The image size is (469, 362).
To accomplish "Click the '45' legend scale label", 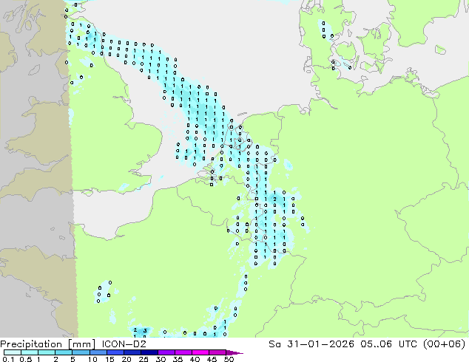I will (x=212, y=359).
